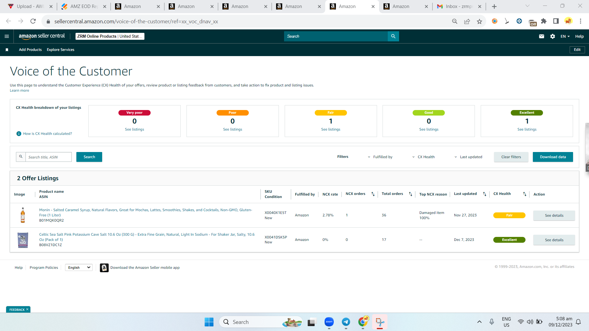This screenshot has width=589, height=331.
Task: Open the Help menu in header
Action: pos(579,36)
